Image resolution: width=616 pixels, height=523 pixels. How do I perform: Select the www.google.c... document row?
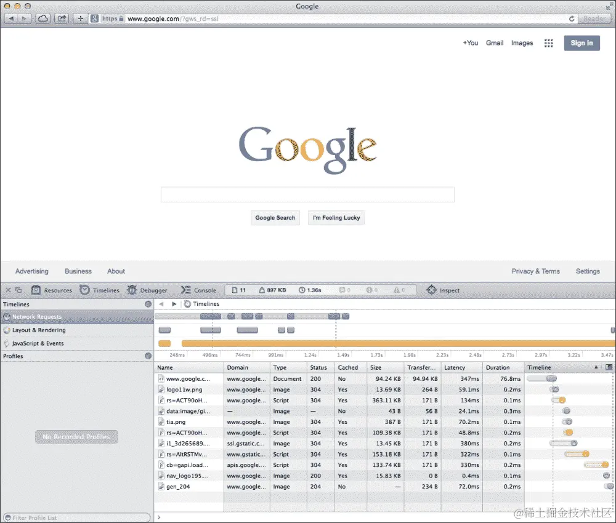[385, 378]
